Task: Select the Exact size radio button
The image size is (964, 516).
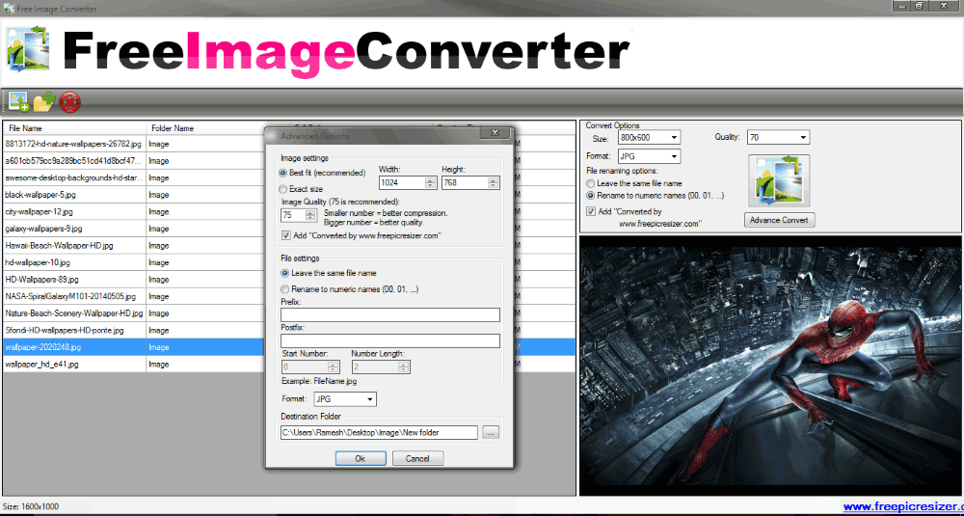Action: pyautogui.click(x=282, y=189)
